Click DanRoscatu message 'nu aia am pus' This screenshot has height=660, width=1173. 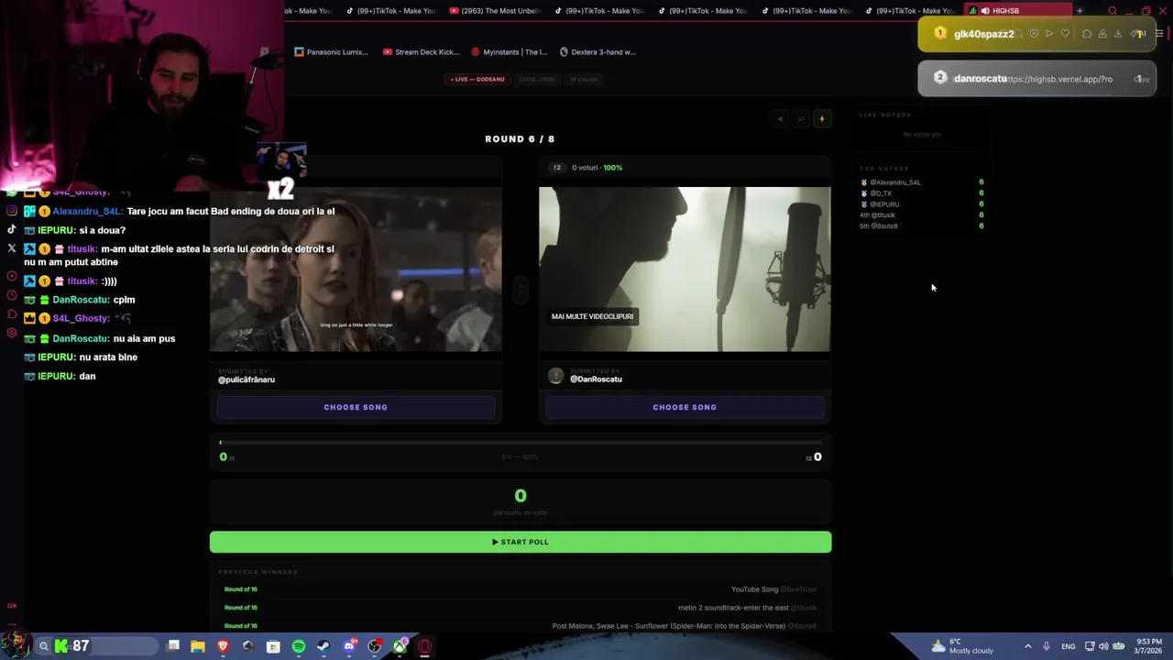[x=100, y=338]
